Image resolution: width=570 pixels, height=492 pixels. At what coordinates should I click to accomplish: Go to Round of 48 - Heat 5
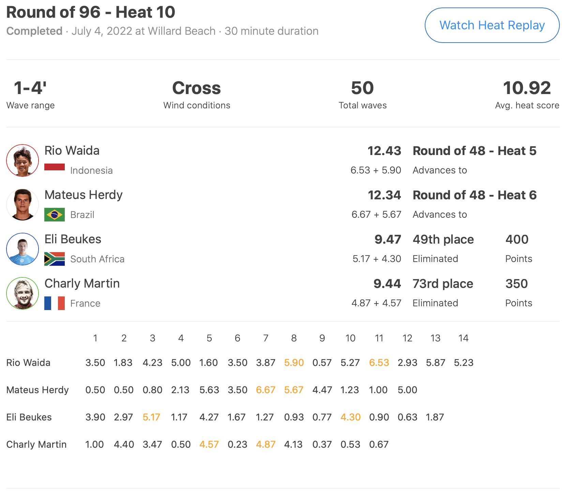(475, 151)
